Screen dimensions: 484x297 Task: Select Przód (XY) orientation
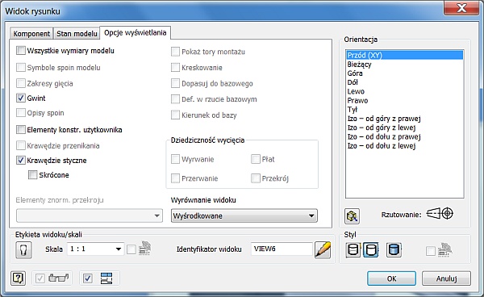pos(405,55)
